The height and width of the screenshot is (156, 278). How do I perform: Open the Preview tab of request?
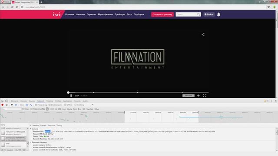(43, 125)
